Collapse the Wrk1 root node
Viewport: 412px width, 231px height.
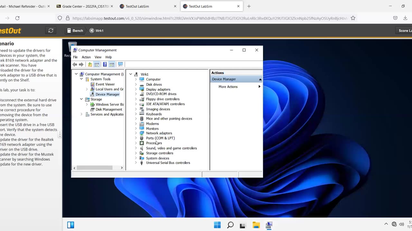[131, 74]
